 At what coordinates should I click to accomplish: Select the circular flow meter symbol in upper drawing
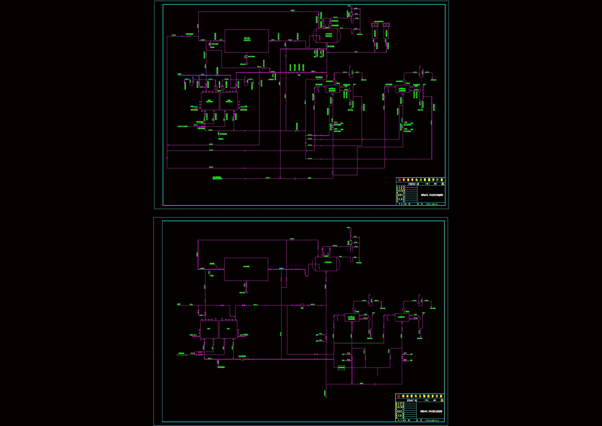[x=299, y=72]
